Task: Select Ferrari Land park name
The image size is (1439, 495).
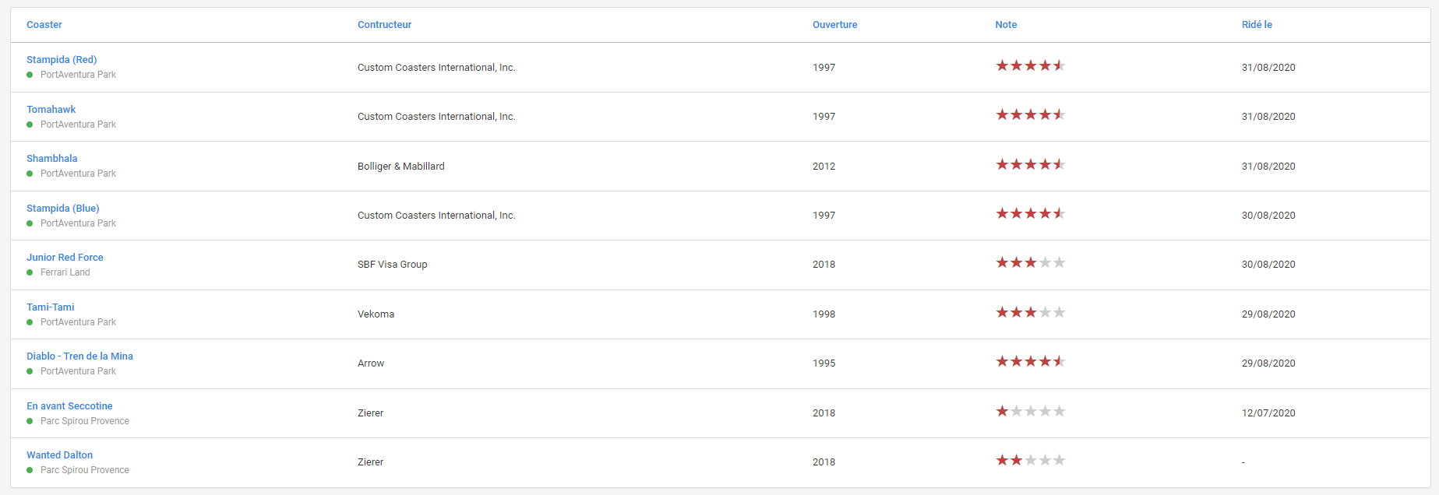Action: pos(65,272)
